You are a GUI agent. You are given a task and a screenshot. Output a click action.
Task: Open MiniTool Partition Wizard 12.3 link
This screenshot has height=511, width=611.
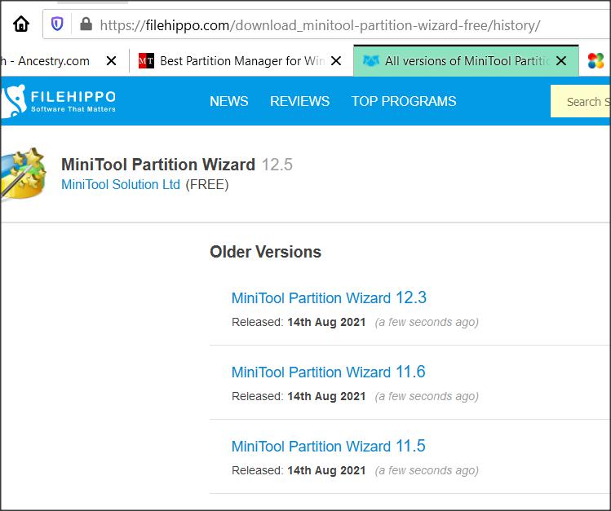click(x=329, y=297)
